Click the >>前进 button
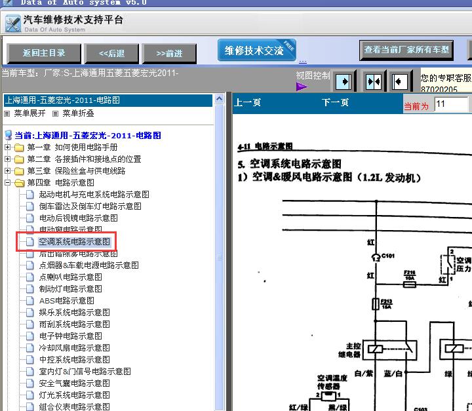 pyautogui.click(x=169, y=54)
